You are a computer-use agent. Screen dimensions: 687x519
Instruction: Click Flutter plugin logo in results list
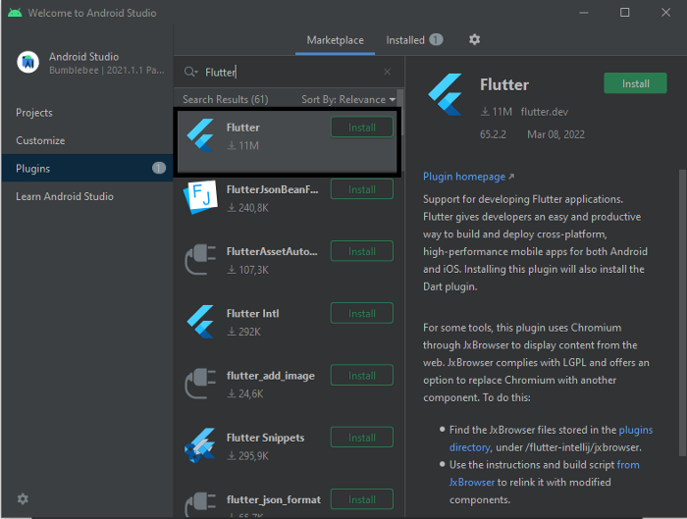[200, 135]
